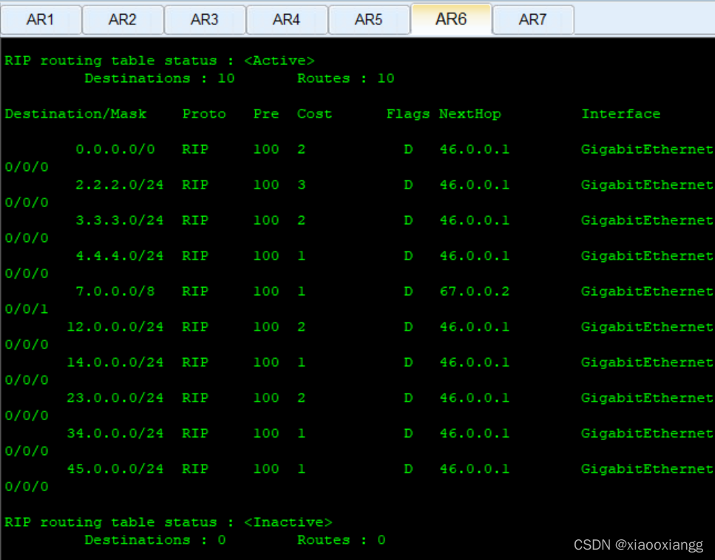Image resolution: width=715 pixels, height=560 pixels.
Task: Click the 2.2.2.0/24 destination entry
Action: point(119,185)
